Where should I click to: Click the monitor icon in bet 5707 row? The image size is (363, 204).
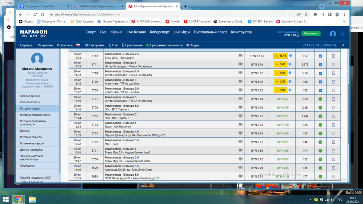click(240, 99)
